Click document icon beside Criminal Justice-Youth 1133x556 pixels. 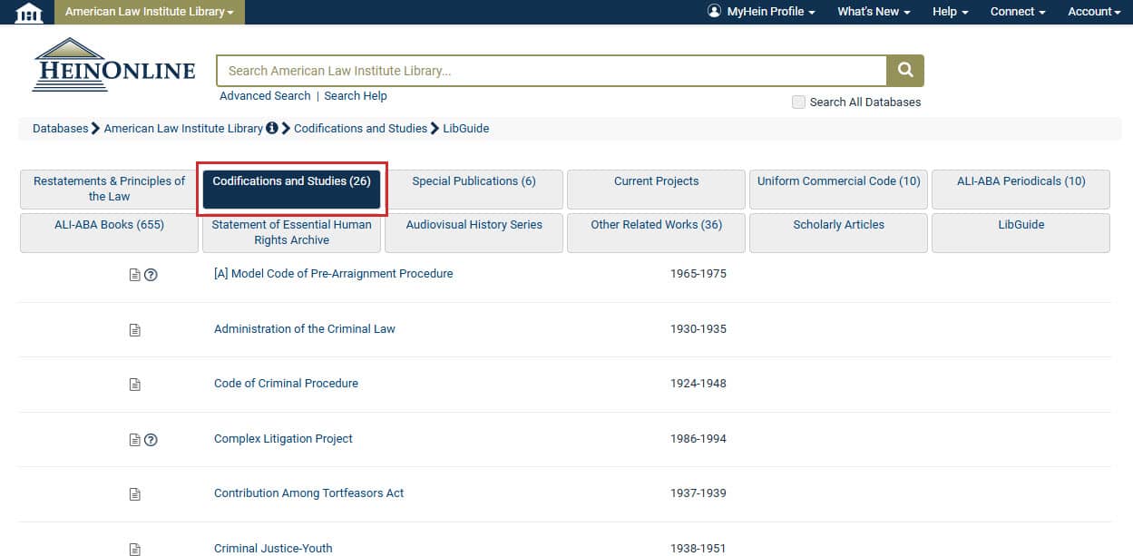point(134,548)
